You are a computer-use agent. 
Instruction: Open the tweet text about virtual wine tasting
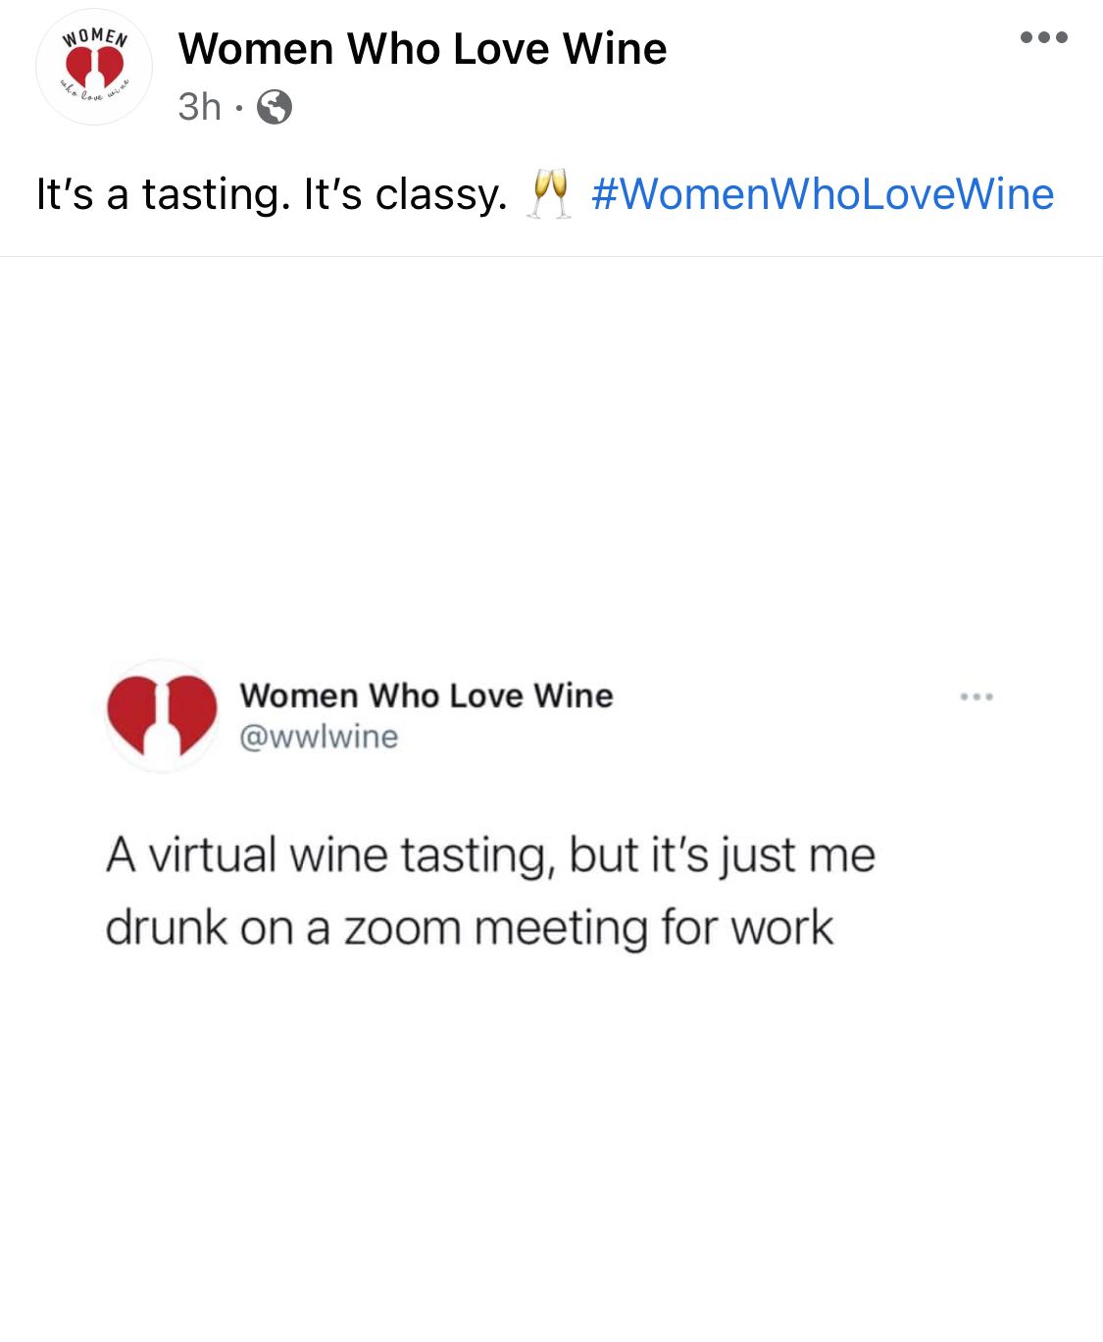490,891
